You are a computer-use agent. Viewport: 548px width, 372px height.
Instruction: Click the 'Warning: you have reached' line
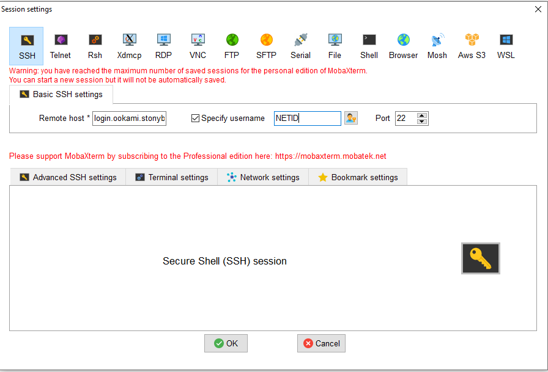(x=188, y=71)
